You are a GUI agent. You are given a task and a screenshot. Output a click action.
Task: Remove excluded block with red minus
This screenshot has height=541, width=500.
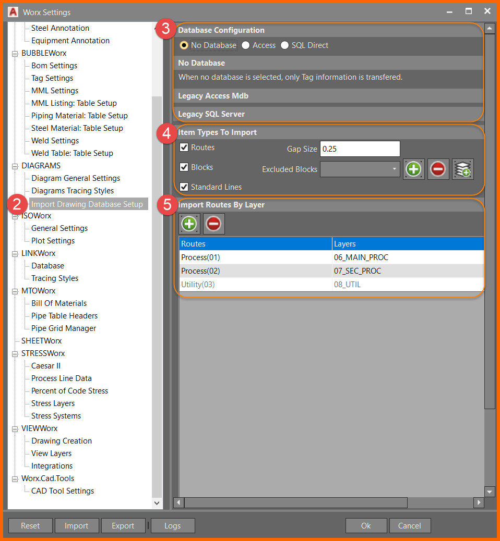tap(438, 169)
